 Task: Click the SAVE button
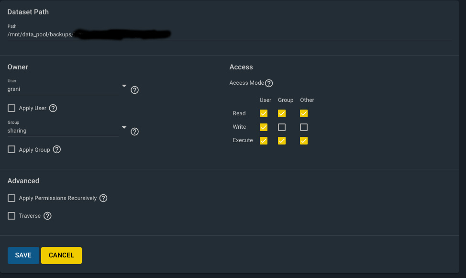[x=23, y=256]
